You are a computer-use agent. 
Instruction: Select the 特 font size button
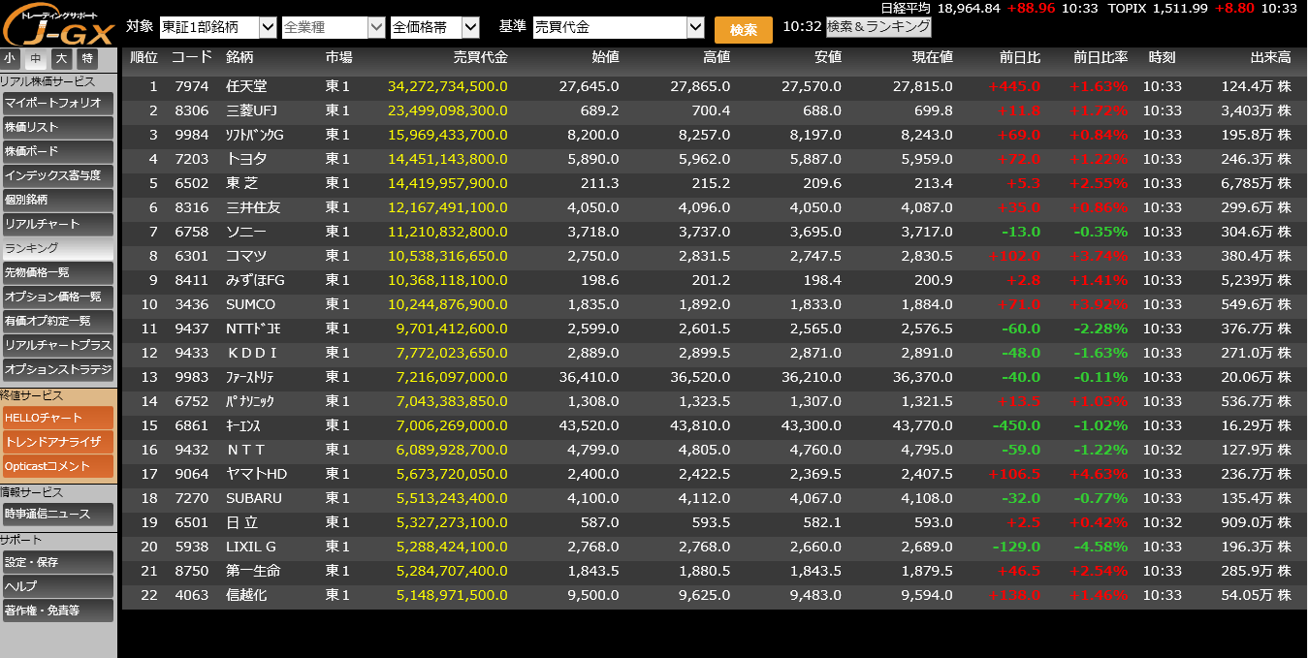(88, 59)
